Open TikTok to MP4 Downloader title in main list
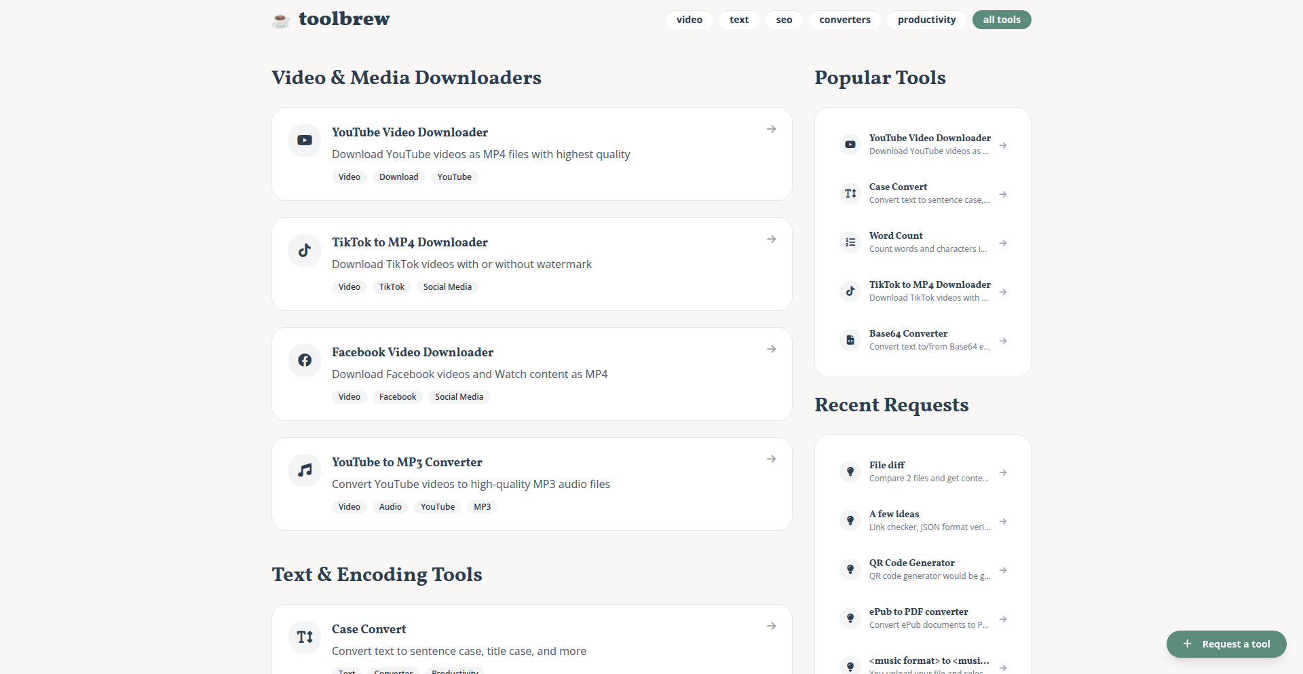1303x674 pixels. point(410,242)
